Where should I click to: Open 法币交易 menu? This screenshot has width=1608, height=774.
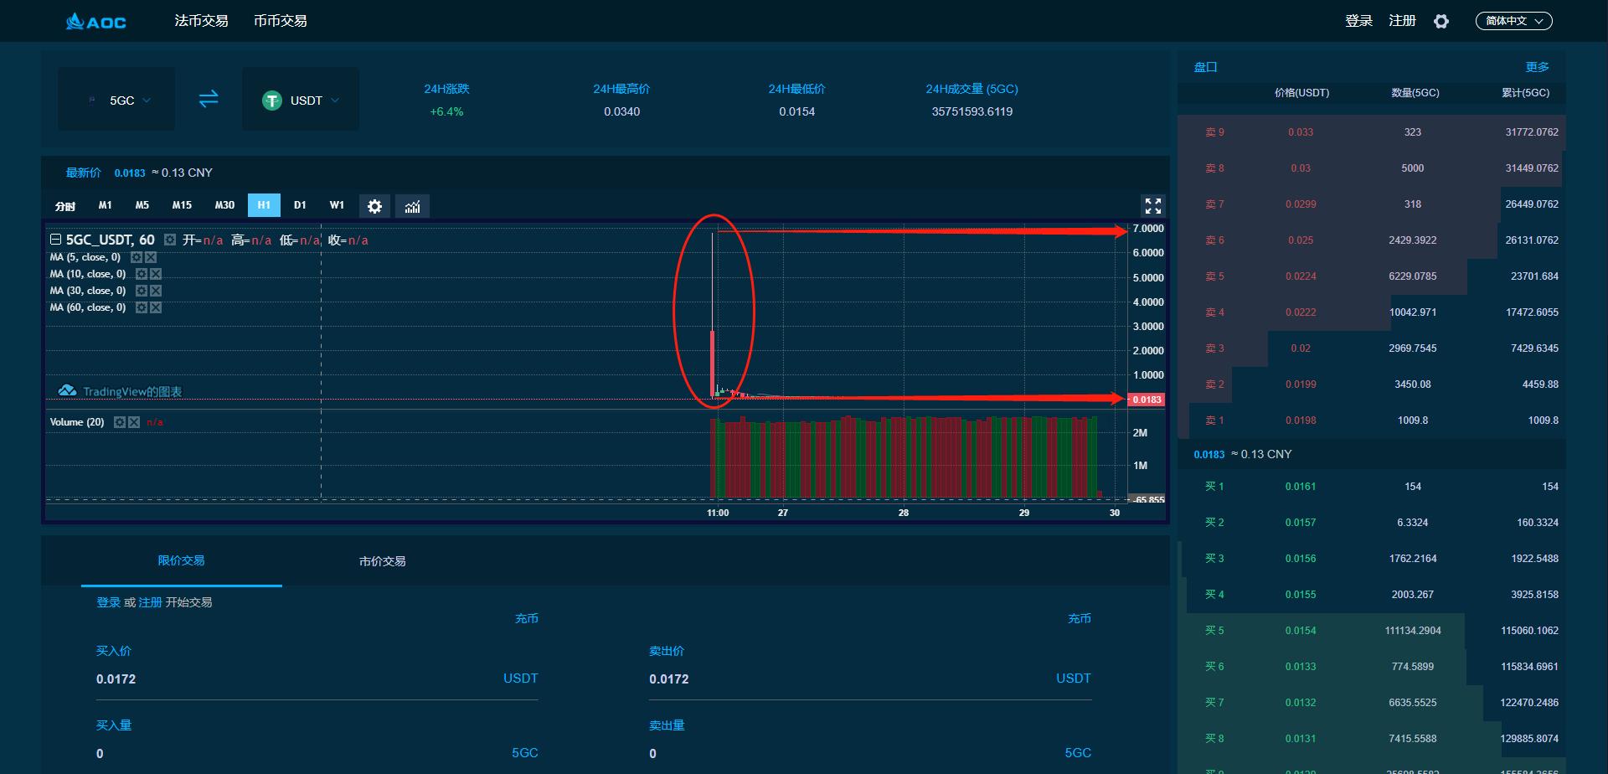pyautogui.click(x=201, y=21)
